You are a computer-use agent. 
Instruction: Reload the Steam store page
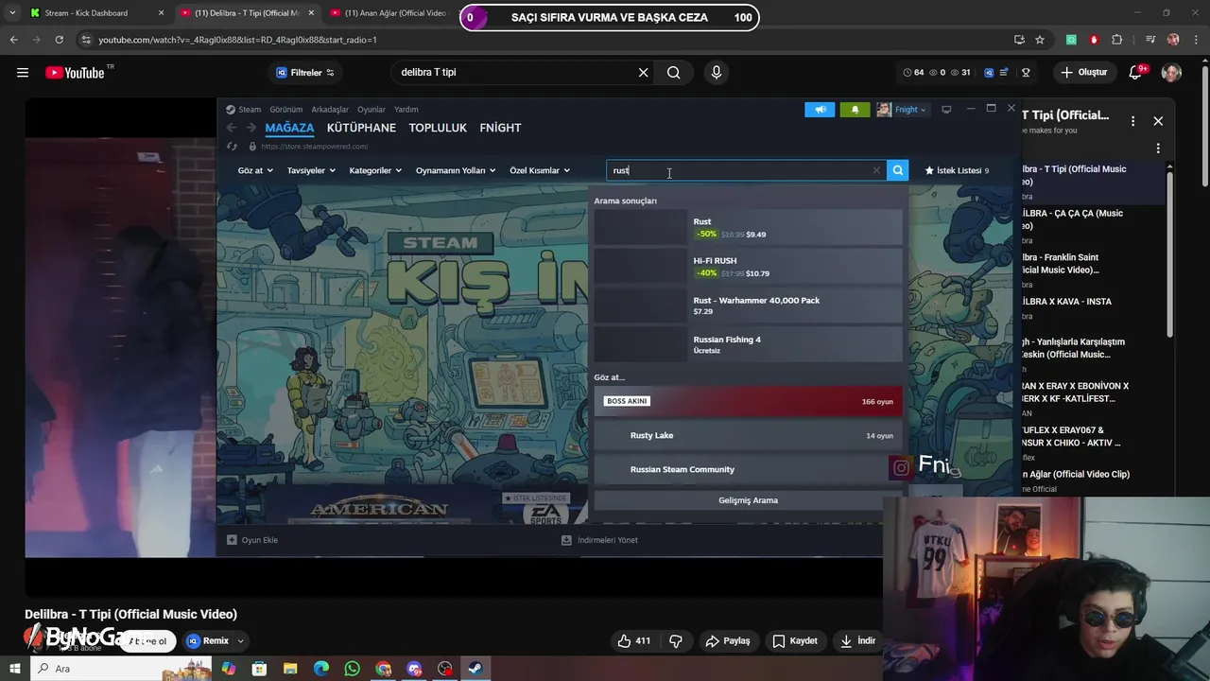(232, 147)
